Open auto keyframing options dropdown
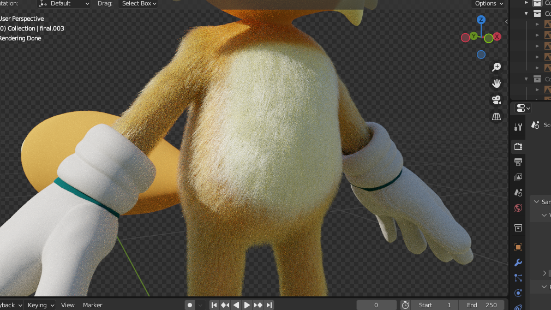This screenshot has width=551, height=310. 200,305
